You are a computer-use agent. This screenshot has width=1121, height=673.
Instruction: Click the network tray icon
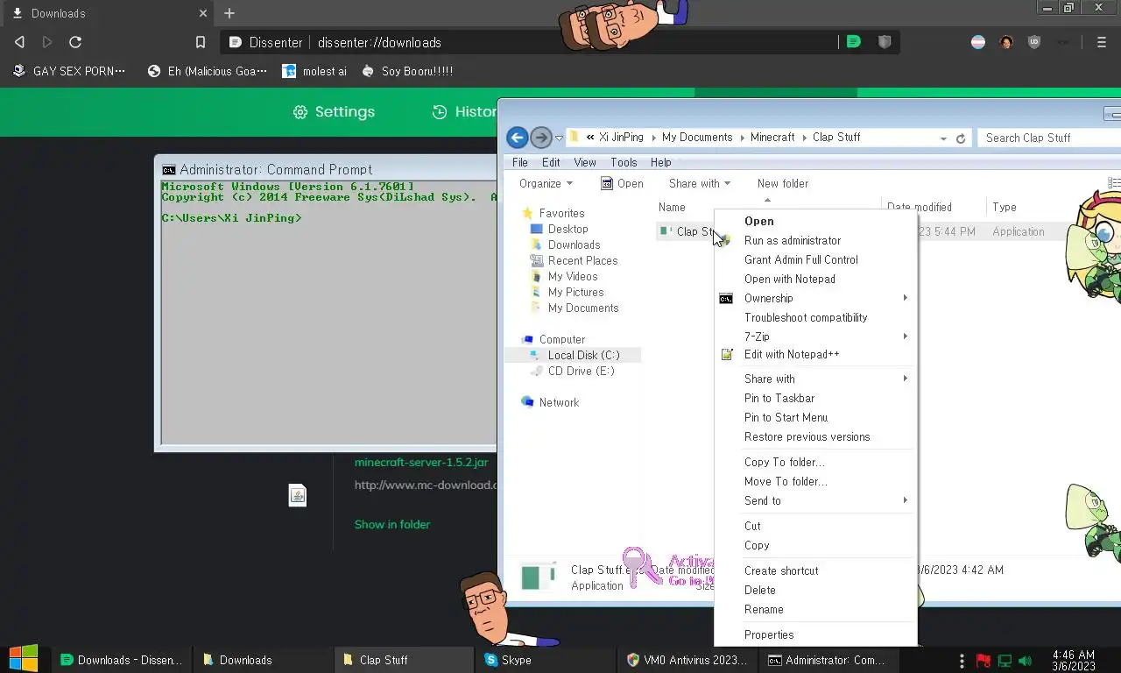(x=1005, y=661)
